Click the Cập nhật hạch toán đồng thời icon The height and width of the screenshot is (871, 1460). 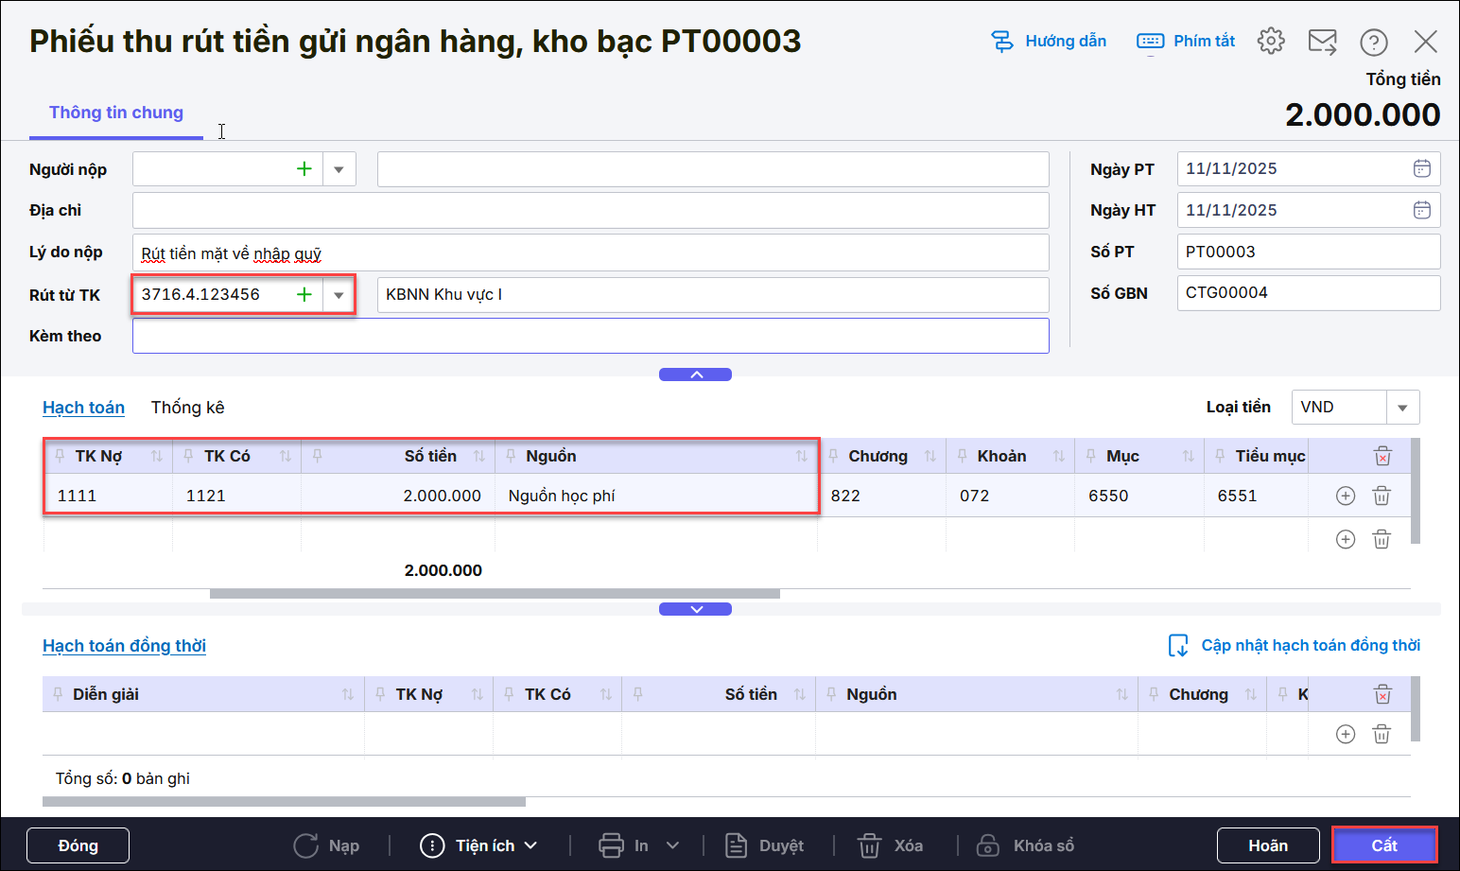tap(1178, 645)
